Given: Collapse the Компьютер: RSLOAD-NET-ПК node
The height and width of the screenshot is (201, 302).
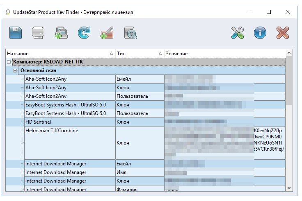Looking at the screenshot, I should [9, 62].
